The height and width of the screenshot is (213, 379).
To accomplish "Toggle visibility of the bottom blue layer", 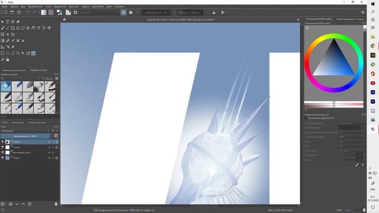I will pos(2,158).
